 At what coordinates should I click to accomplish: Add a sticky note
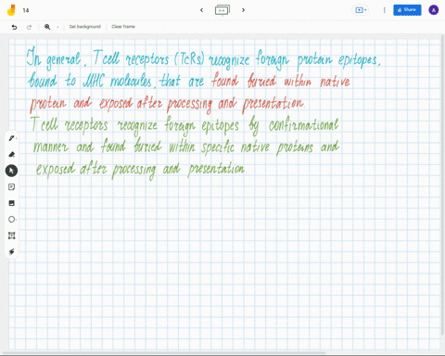tap(11, 187)
